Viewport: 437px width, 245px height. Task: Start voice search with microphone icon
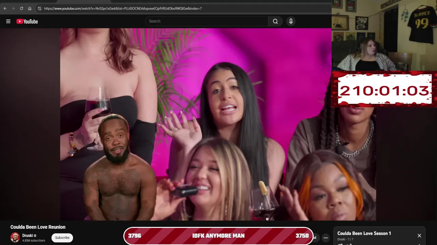291,21
